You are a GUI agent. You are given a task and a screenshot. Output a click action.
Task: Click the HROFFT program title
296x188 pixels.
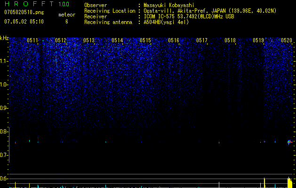[x=29, y=4]
